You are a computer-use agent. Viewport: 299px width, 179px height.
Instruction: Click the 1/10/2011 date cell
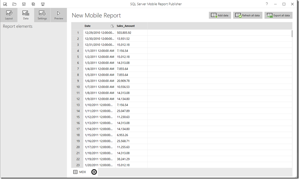(x=99, y=105)
